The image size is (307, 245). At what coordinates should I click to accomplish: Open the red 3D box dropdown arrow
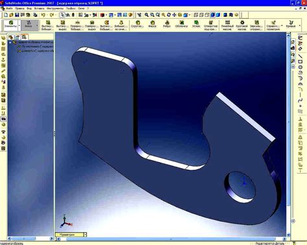coord(106,15)
